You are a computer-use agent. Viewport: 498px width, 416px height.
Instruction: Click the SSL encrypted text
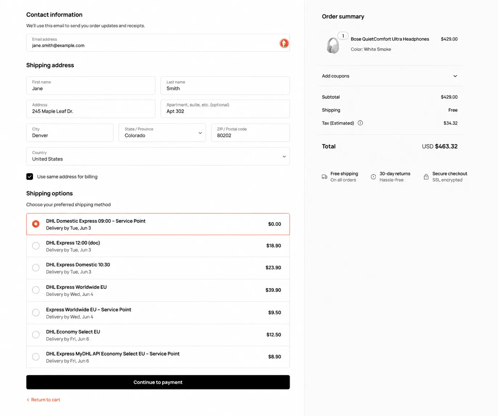(447, 180)
